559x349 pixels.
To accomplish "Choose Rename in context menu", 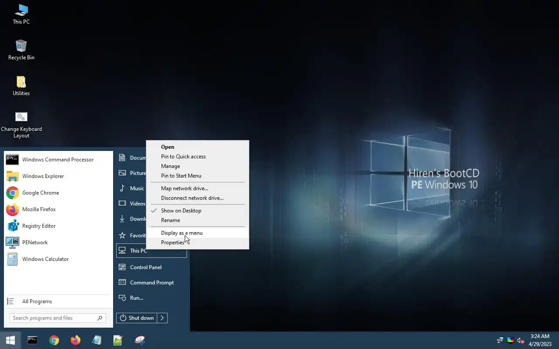I will click(198, 220).
